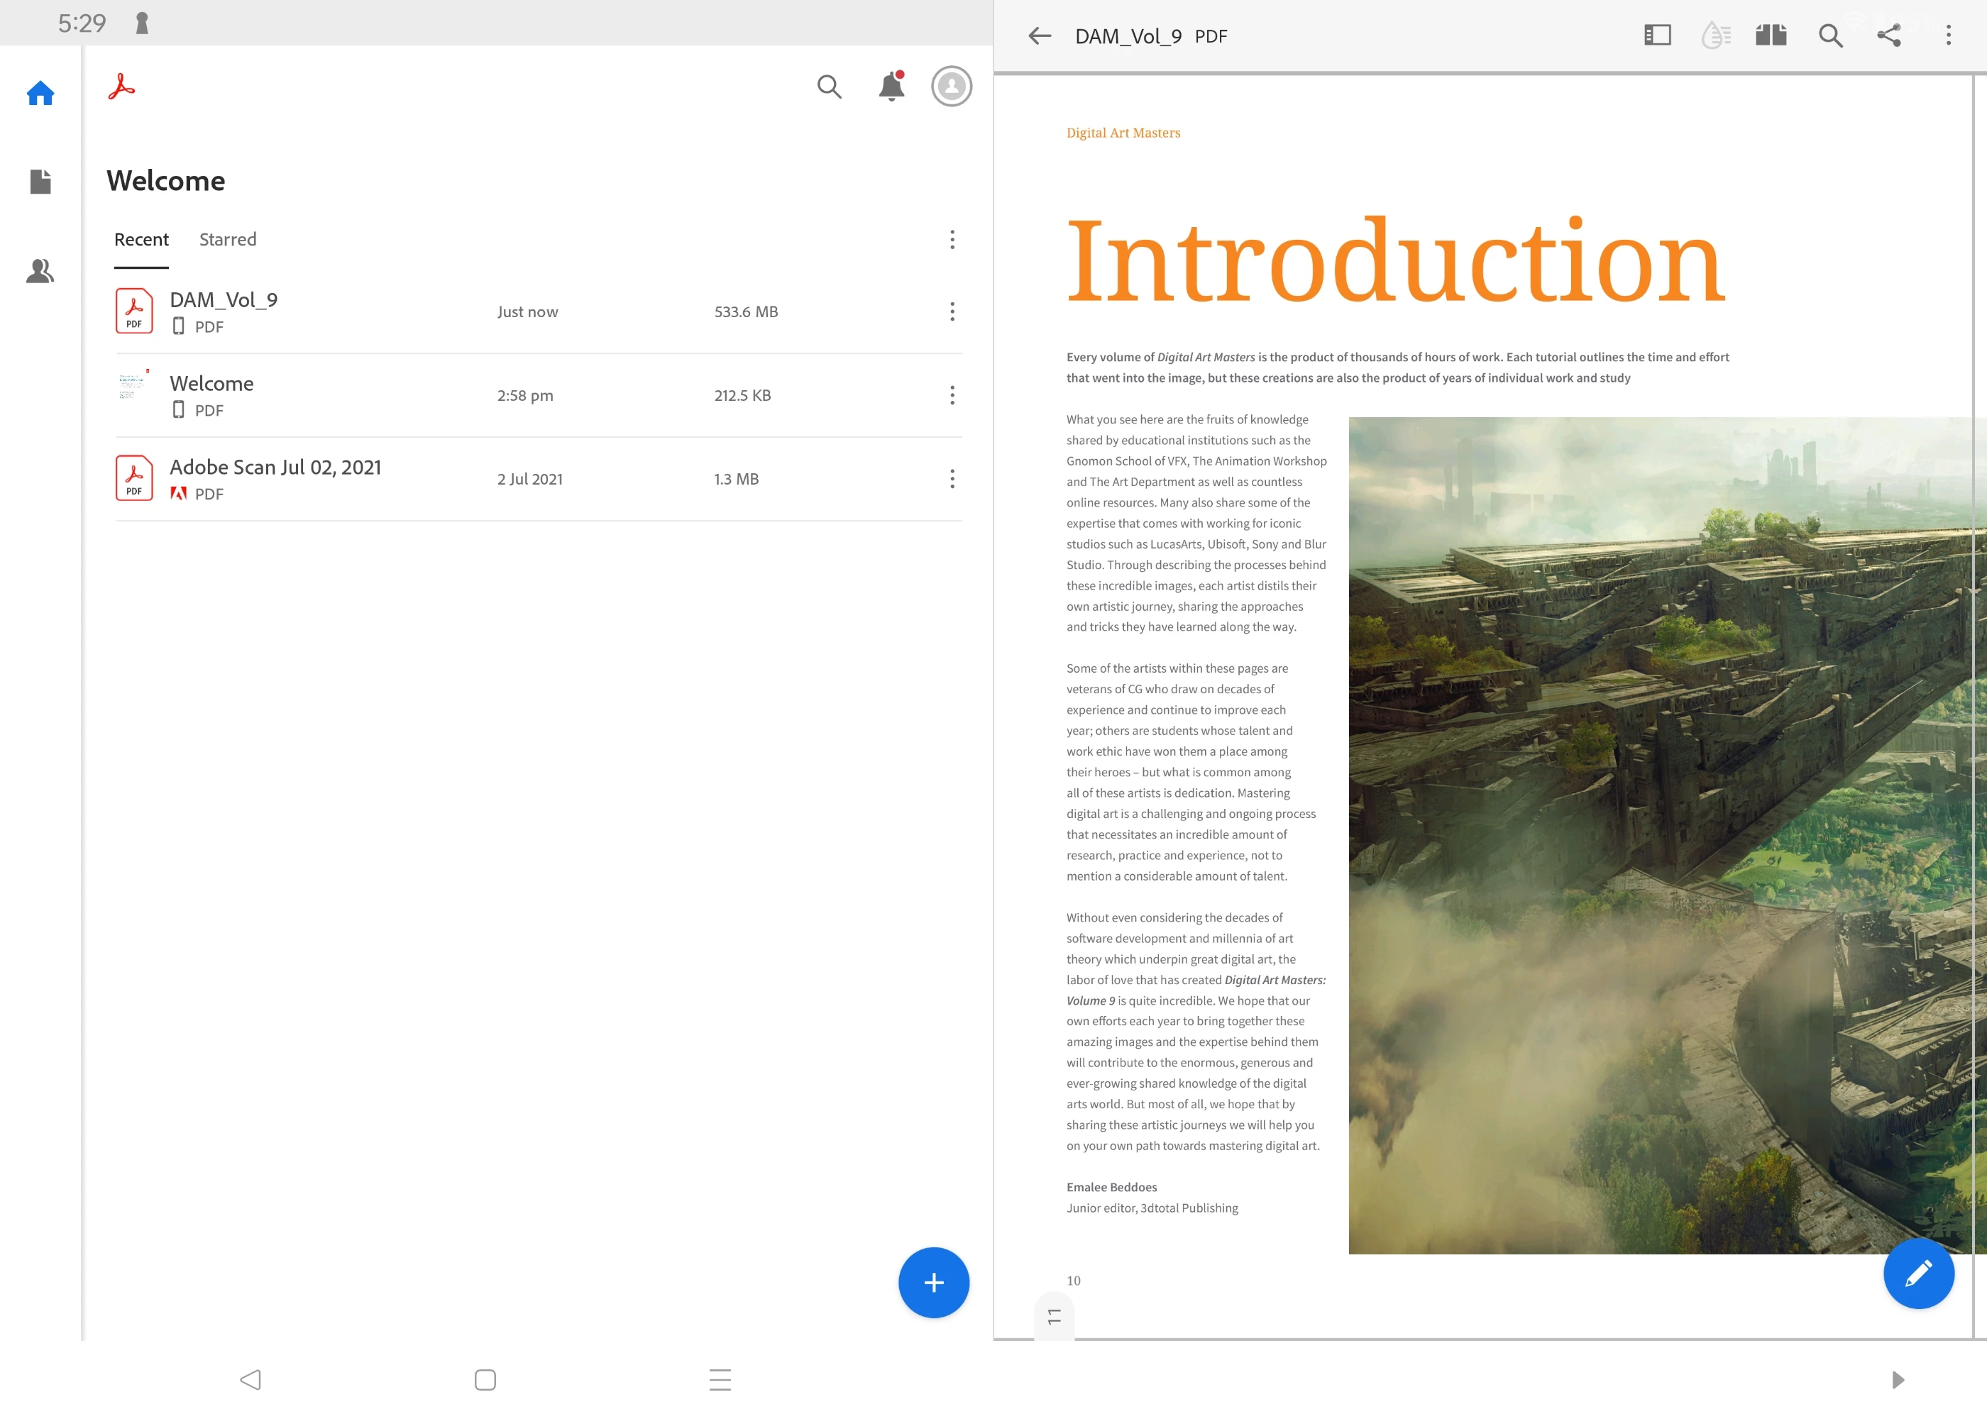This screenshot has width=1987, height=1419.
Task: Open options for DAM_Vol_9 file
Action: point(952,312)
